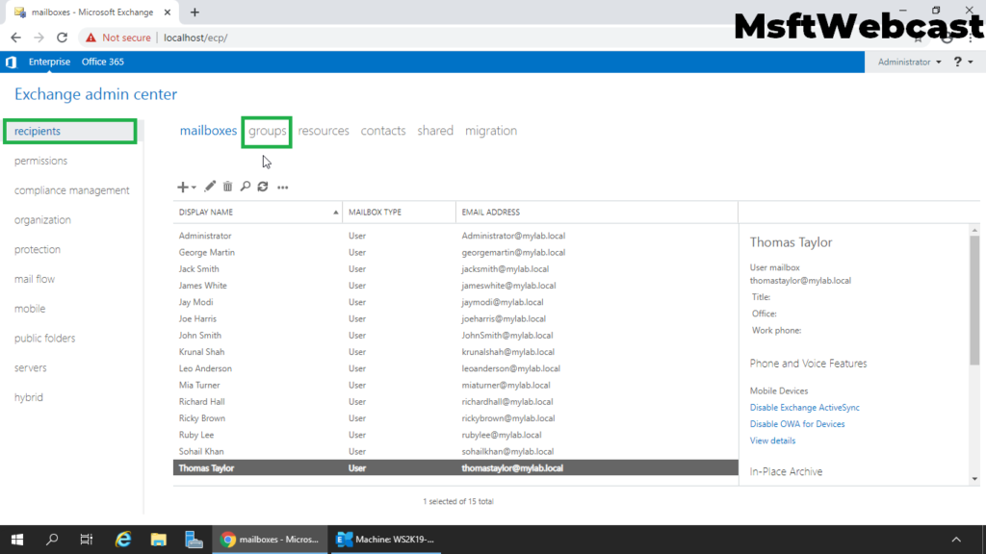The image size is (986, 554).
Task: Click the refresh icon in mailbox toolbar
Action: tap(263, 187)
